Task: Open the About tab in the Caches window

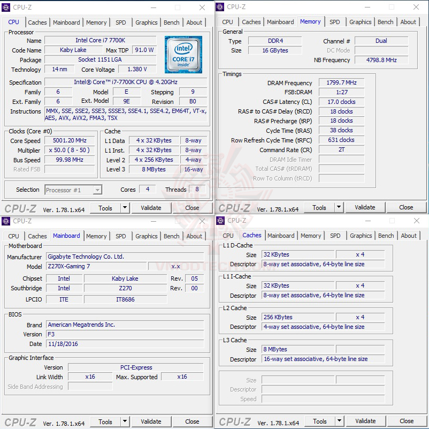Action: point(409,235)
